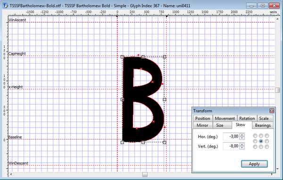The width and height of the screenshot is (283, 180).
Task: Select the bottom-center anchor radio button
Action: point(261,147)
